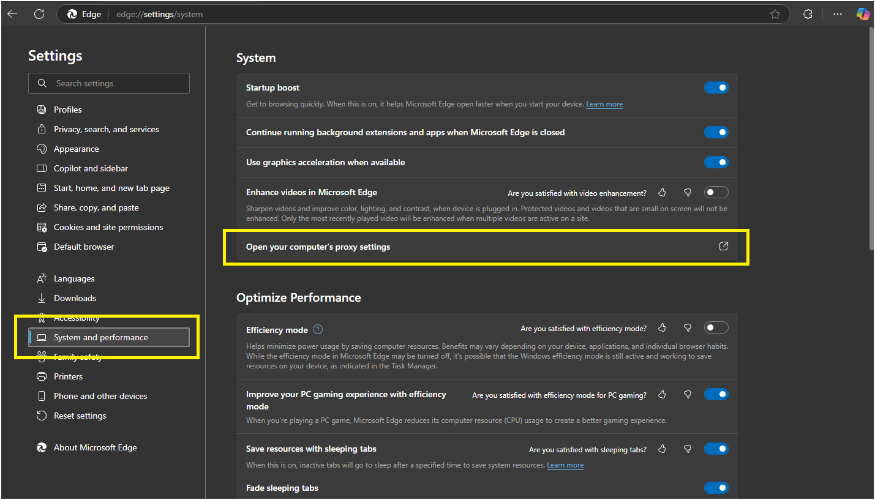The width and height of the screenshot is (875, 500).
Task: Open the Browser essentials icon
Action: 808,13
